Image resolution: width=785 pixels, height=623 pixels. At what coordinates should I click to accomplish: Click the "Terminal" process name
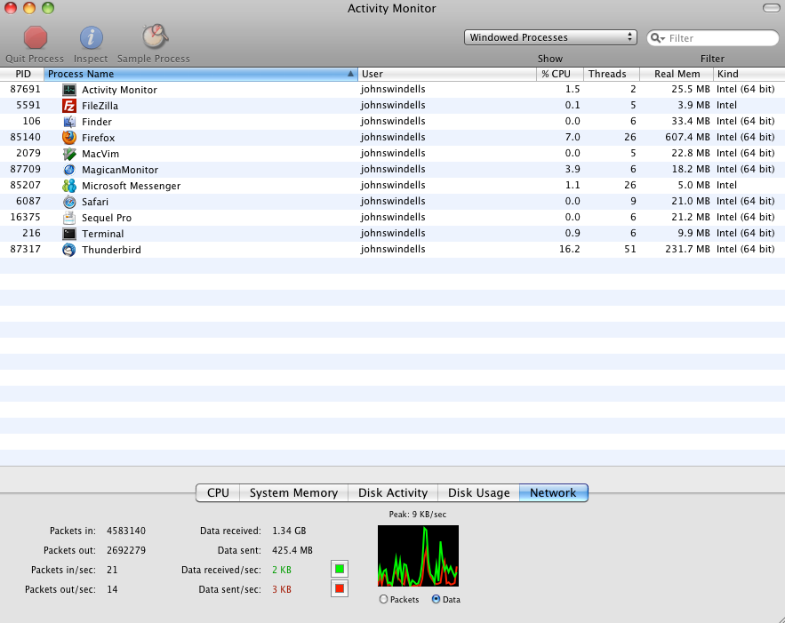pos(102,234)
